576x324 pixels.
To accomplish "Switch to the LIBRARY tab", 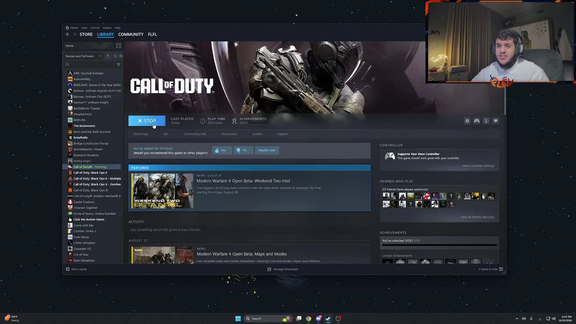I will point(105,34).
